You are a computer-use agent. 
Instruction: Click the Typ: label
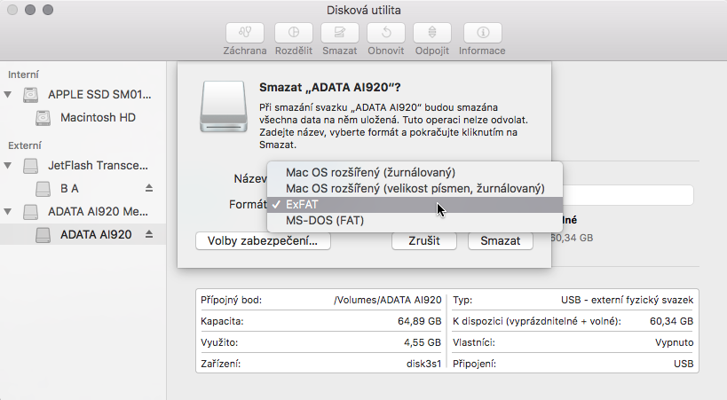click(462, 300)
